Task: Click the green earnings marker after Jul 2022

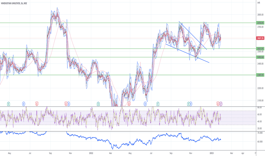Action: (158, 104)
